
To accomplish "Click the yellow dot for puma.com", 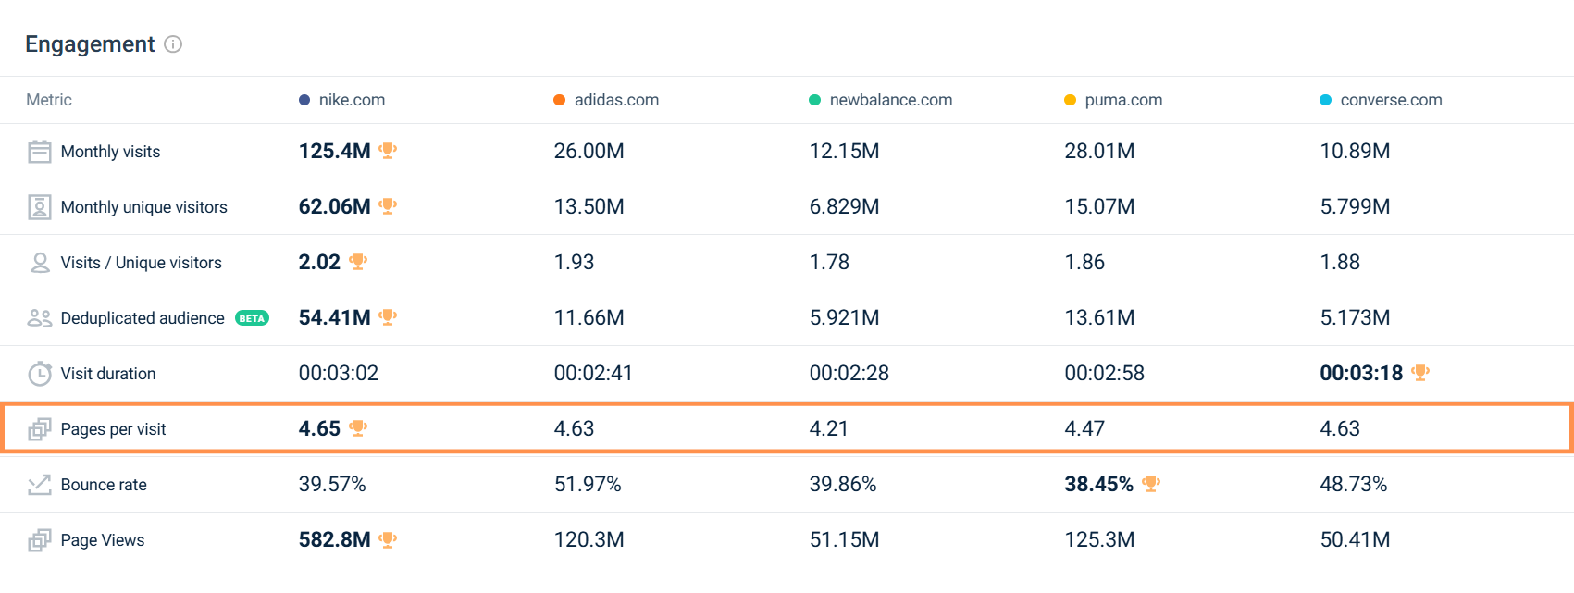I will click(1071, 100).
